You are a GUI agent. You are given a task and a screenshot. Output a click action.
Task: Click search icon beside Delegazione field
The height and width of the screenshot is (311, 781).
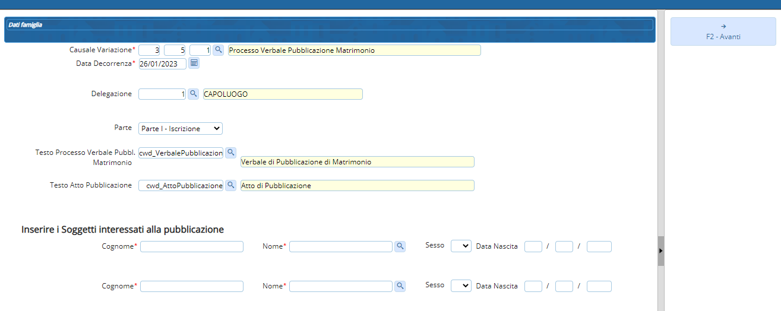(193, 94)
